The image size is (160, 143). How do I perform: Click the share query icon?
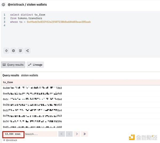pyautogui.click(x=27, y=51)
